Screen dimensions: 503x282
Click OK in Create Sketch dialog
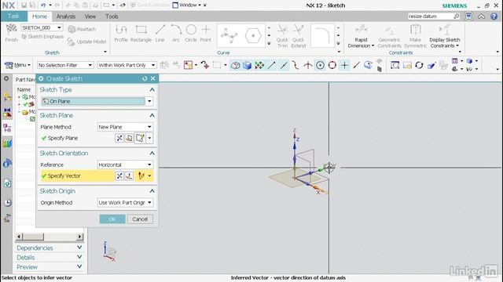(x=112, y=219)
